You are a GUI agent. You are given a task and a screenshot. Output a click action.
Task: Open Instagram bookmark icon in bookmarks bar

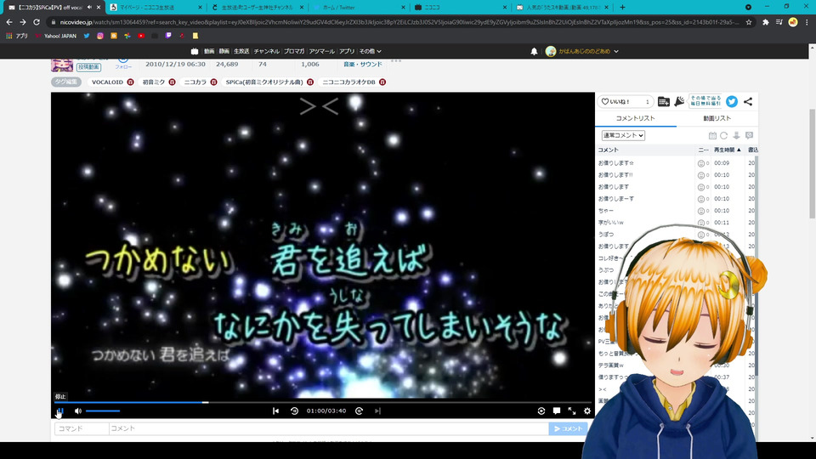pos(100,36)
